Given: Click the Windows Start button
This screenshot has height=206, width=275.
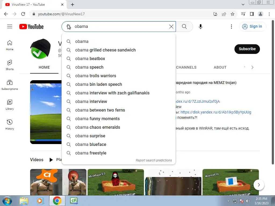Looking at the screenshot, I should (7, 201).
